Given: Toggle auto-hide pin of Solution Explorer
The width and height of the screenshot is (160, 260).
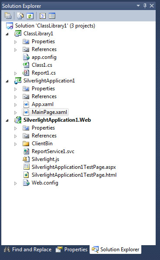Looking at the screenshot, I should tap(145, 6).
